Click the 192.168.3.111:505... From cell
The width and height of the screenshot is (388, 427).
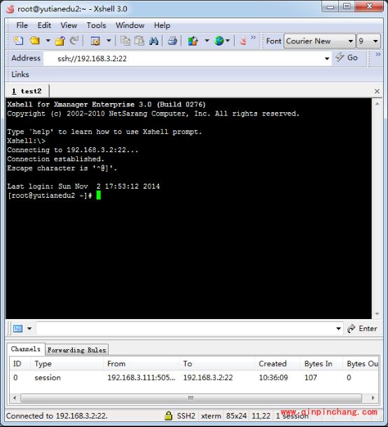pyautogui.click(x=141, y=378)
